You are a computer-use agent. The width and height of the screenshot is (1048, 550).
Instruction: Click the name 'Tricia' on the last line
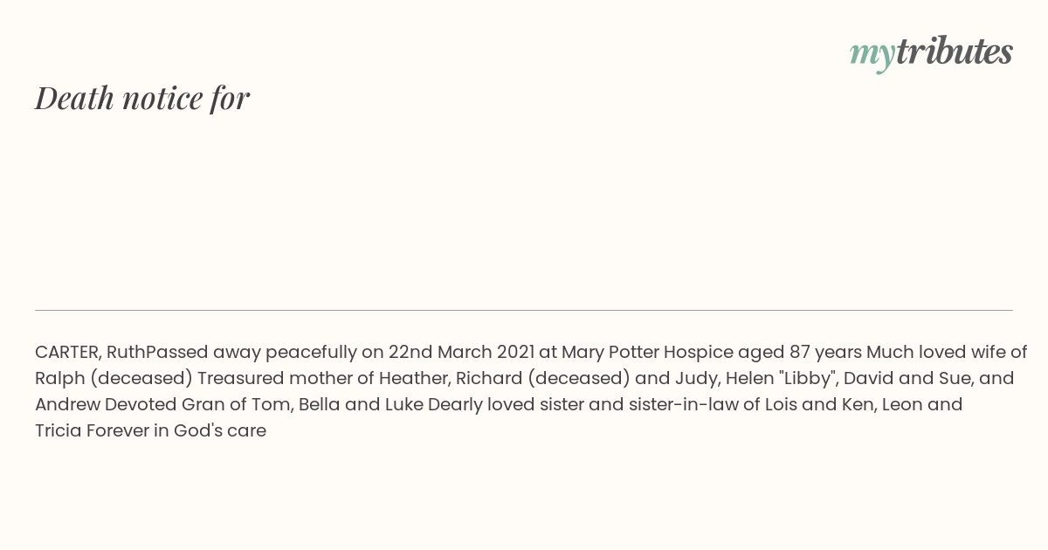pyautogui.click(x=59, y=431)
